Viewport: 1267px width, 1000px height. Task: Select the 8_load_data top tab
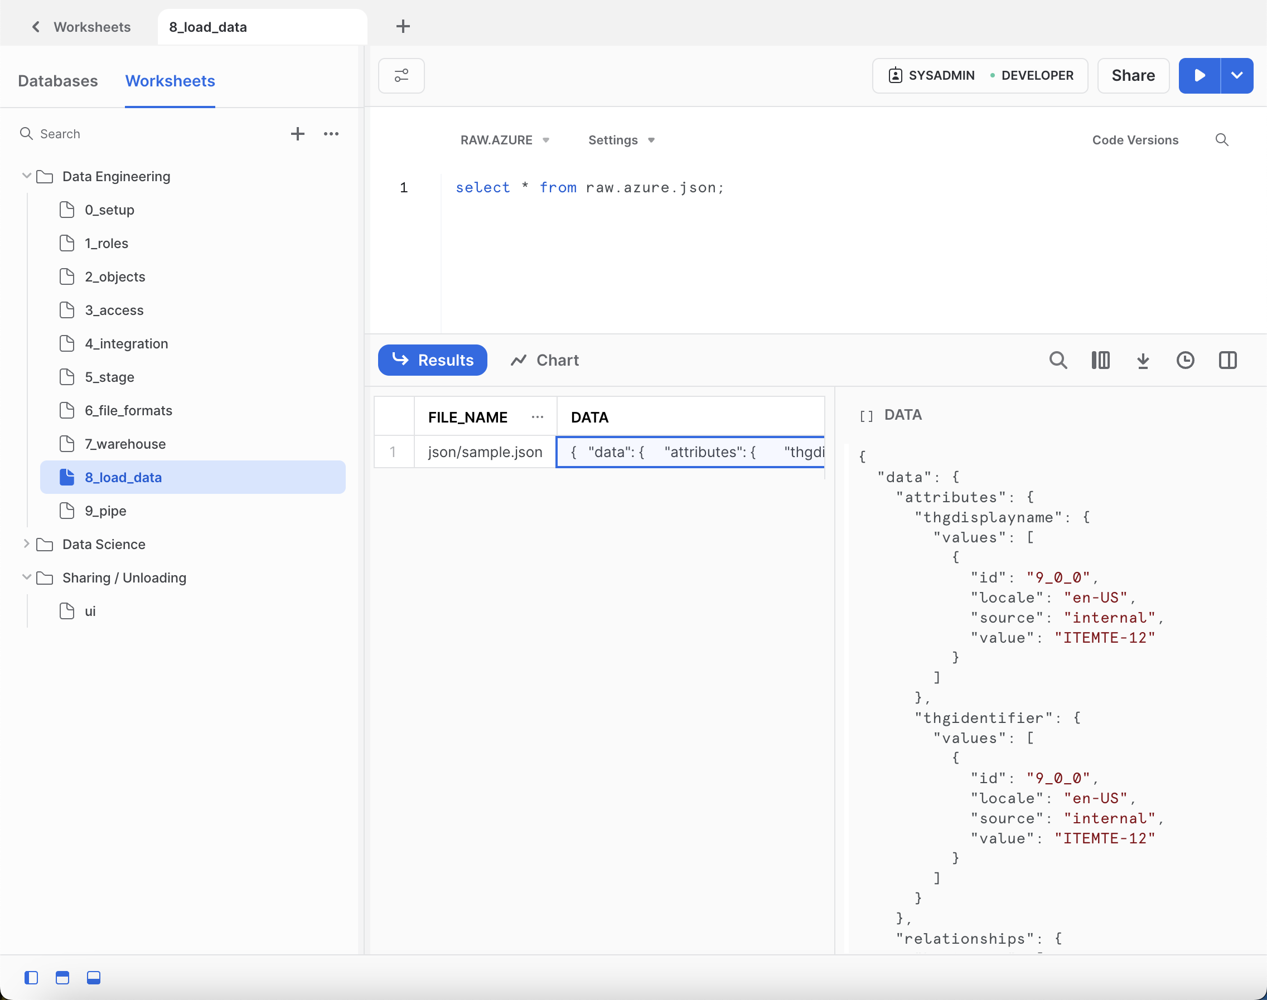coord(262,27)
